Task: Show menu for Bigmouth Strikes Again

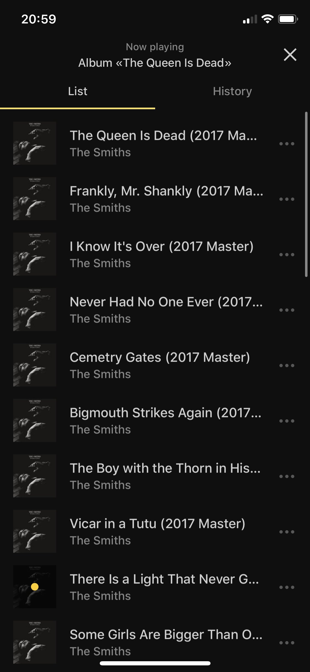Action: (x=287, y=421)
